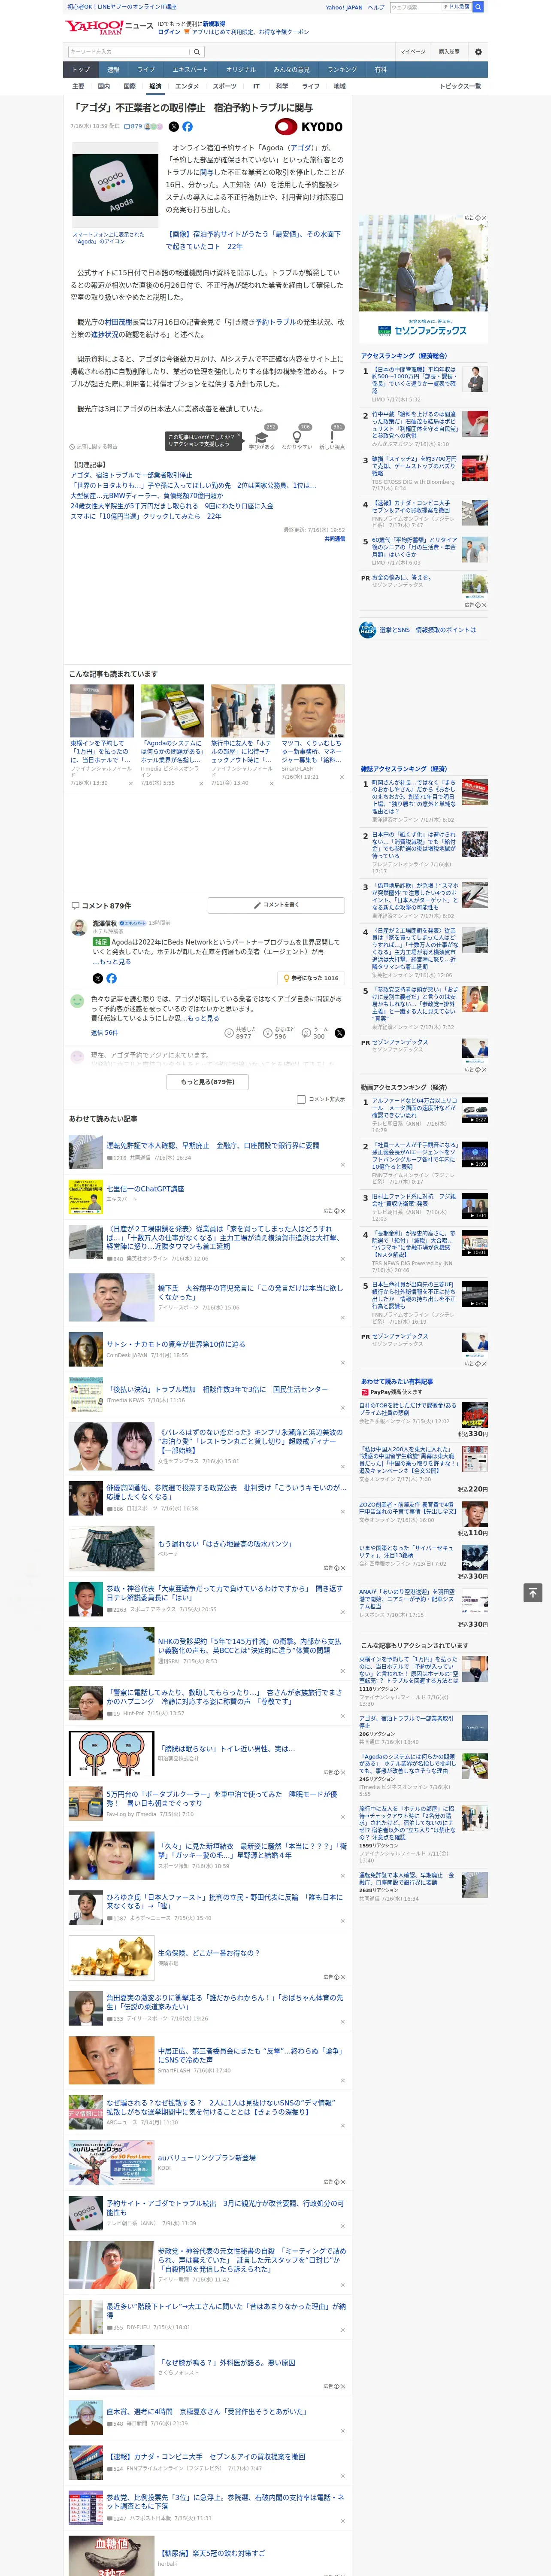Click the トピックス一覧 link
551x2576 pixels.
pos(460,86)
